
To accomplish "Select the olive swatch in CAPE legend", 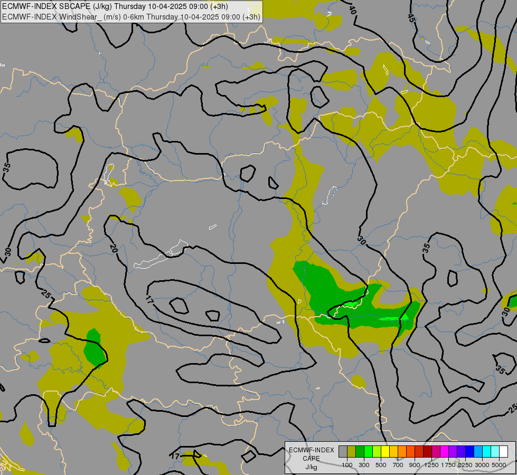I will click(x=351, y=451).
